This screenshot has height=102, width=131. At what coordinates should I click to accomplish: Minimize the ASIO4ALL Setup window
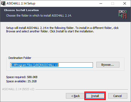coord(101,3)
